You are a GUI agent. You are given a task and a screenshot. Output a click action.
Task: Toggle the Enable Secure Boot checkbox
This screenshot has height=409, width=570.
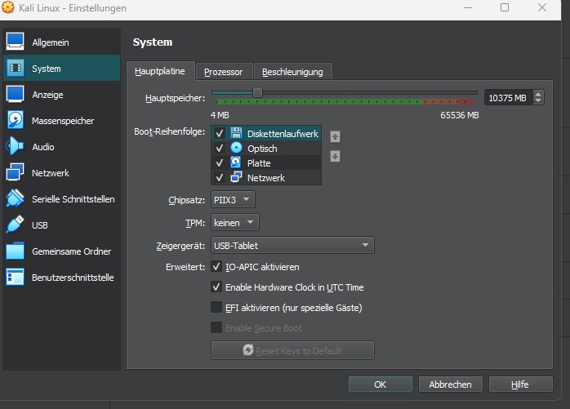coord(216,327)
